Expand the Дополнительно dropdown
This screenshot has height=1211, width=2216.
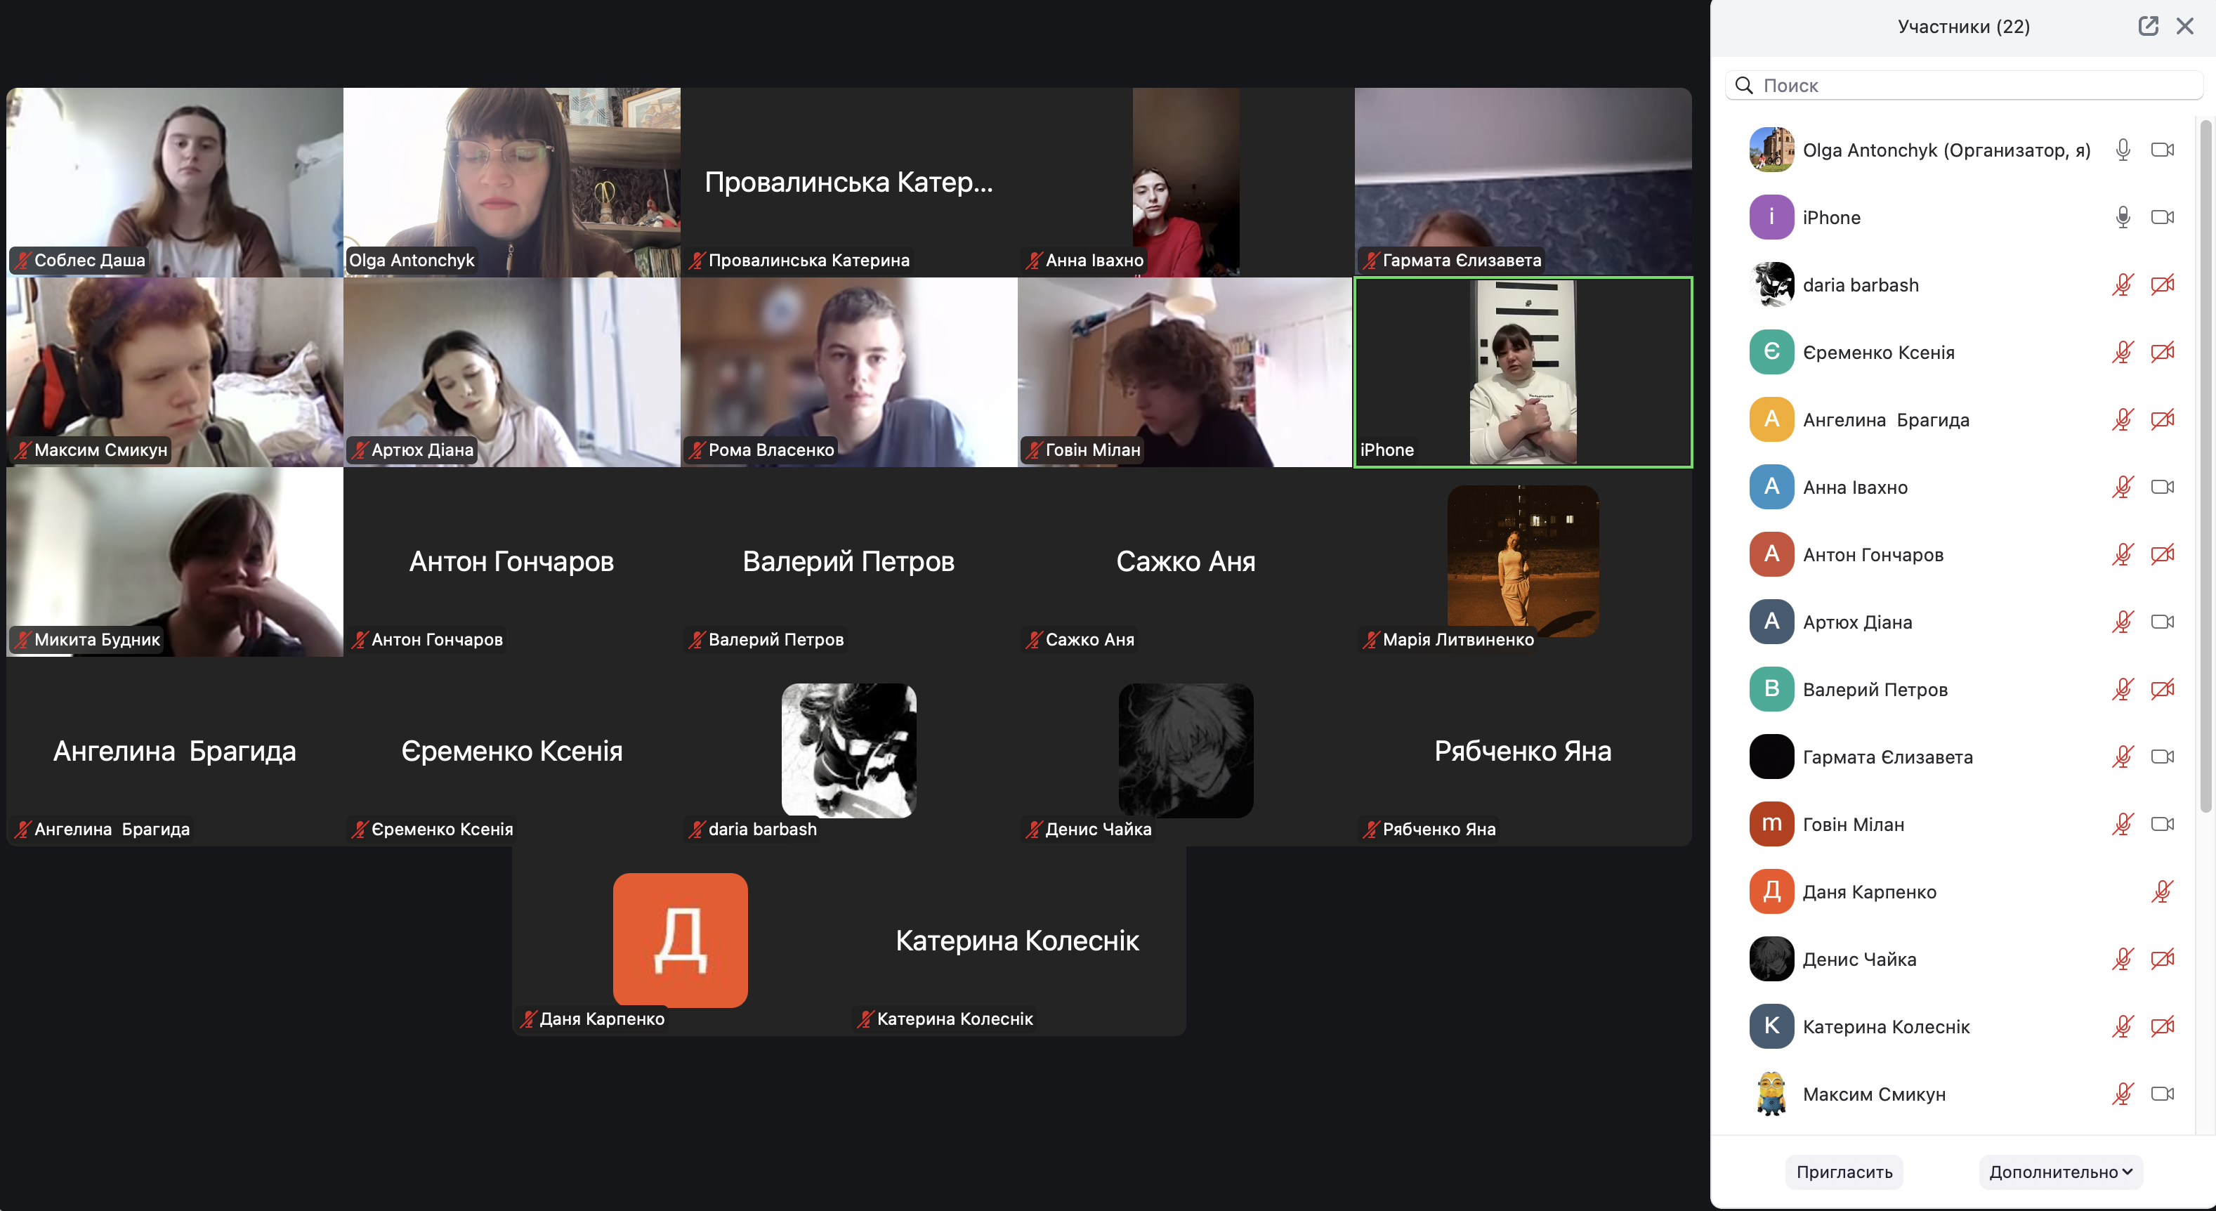point(2060,1172)
